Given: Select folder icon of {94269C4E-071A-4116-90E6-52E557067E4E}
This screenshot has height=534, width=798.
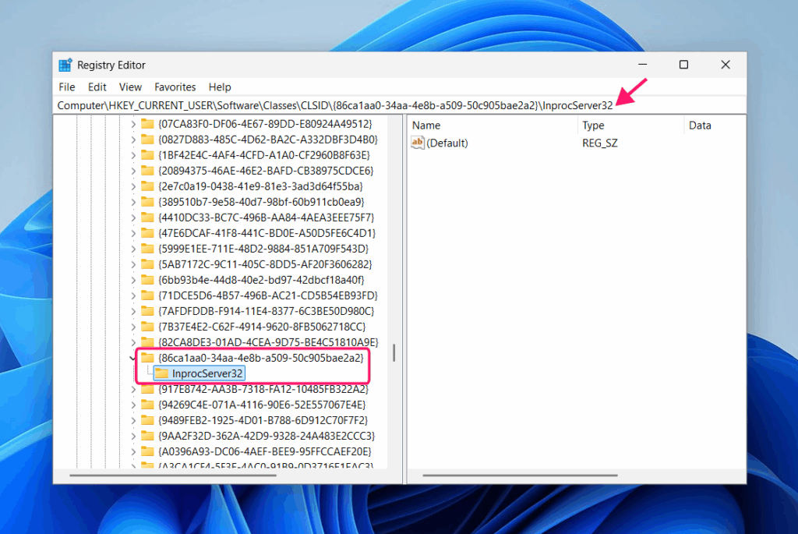Looking at the screenshot, I should (147, 405).
